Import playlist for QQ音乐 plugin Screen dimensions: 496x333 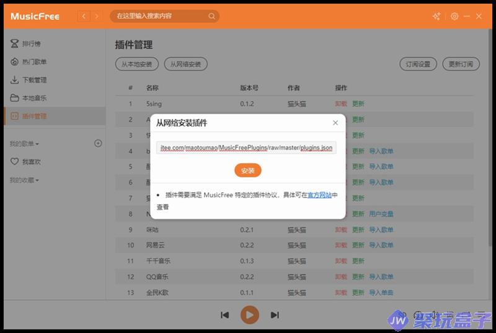pos(381,277)
